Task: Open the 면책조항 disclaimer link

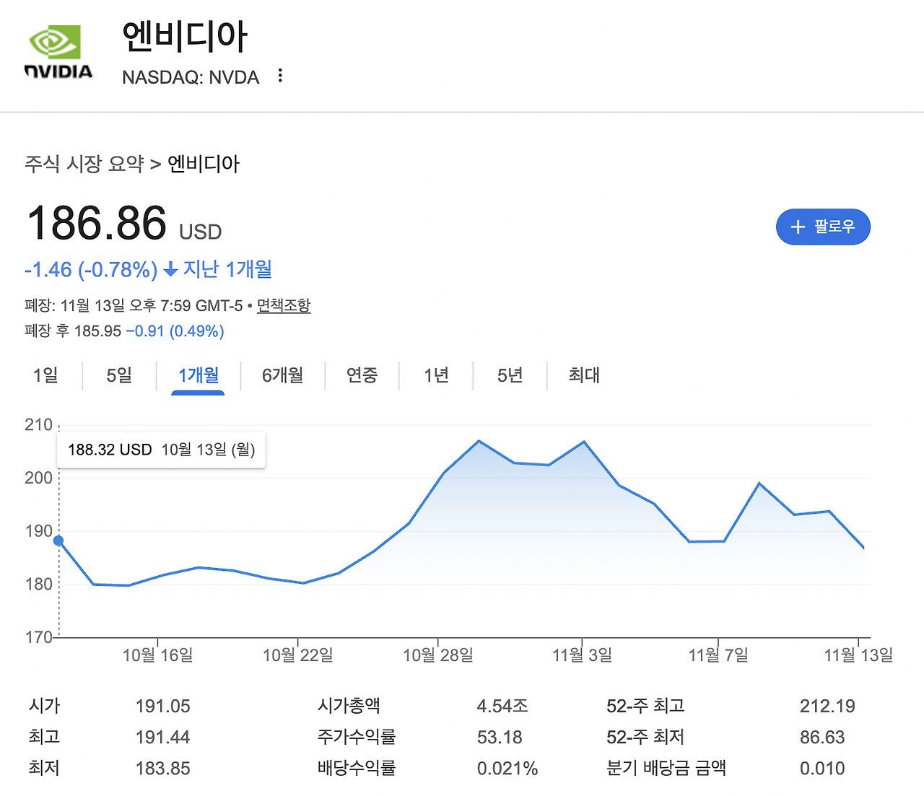Action: [x=283, y=305]
